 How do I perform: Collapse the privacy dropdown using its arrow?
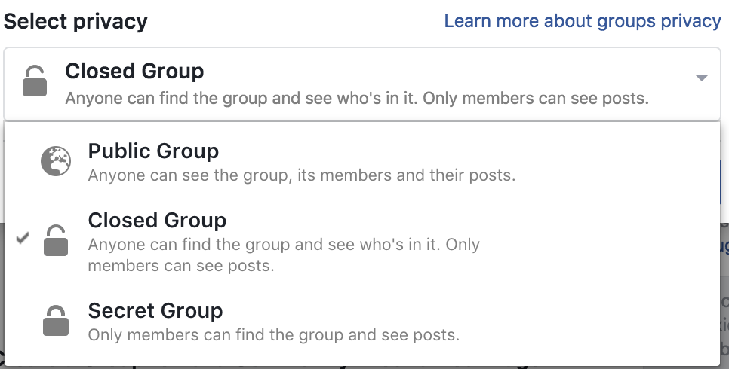point(701,78)
